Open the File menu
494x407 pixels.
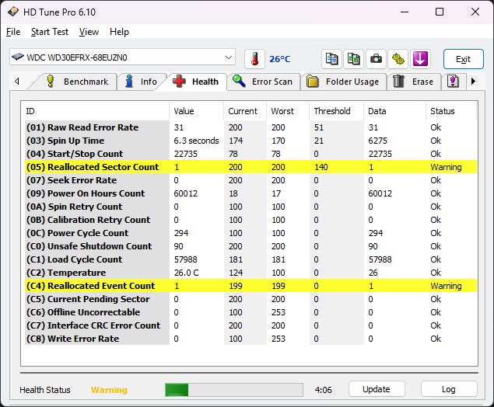click(x=13, y=32)
